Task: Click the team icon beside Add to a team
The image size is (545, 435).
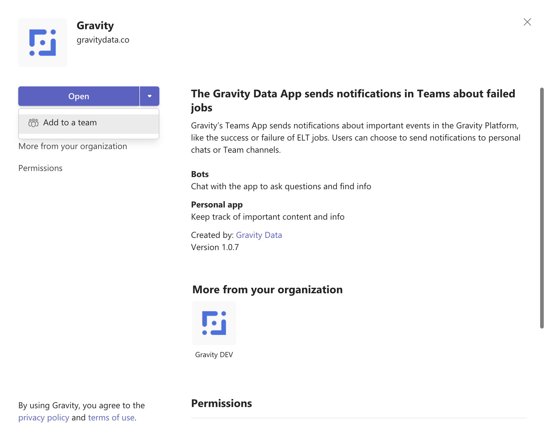Action: click(33, 123)
